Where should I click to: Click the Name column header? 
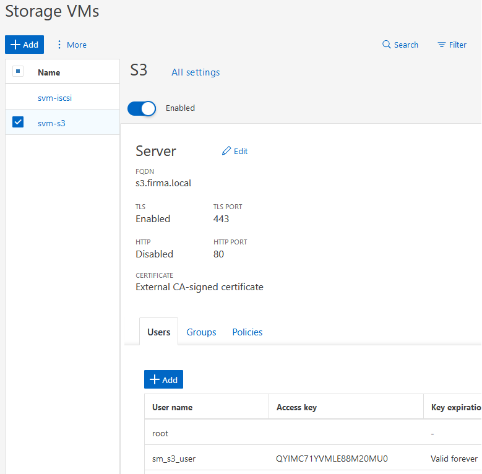[x=49, y=72]
